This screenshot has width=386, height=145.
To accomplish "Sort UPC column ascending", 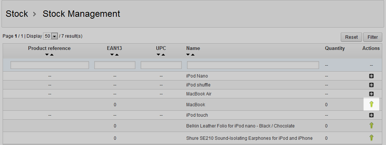I will coord(163,54).
